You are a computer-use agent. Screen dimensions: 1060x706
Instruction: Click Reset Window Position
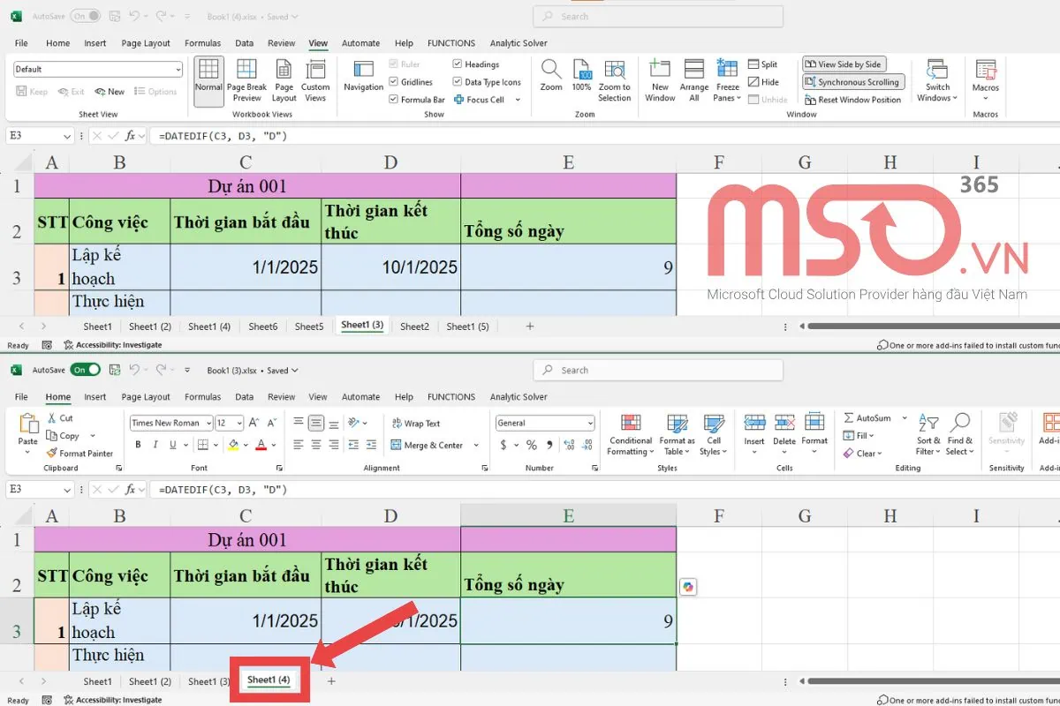coord(853,100)
